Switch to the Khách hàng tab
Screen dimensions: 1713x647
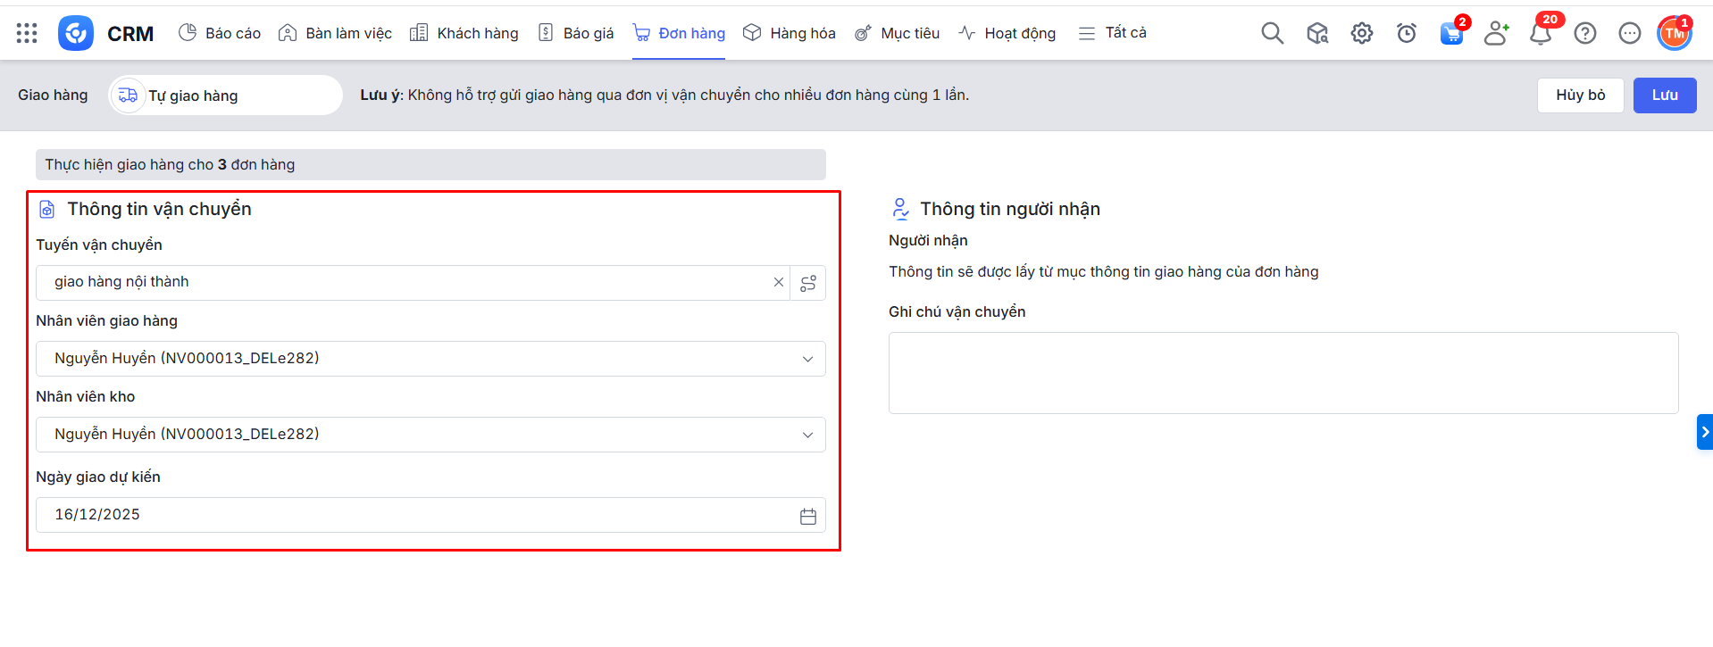tap(464, 33)
